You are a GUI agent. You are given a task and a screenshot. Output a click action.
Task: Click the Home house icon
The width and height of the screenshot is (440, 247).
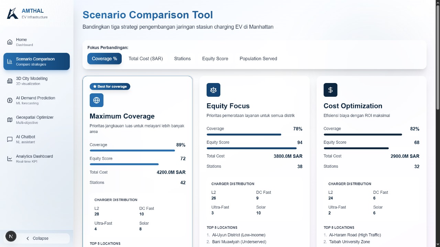10,42
